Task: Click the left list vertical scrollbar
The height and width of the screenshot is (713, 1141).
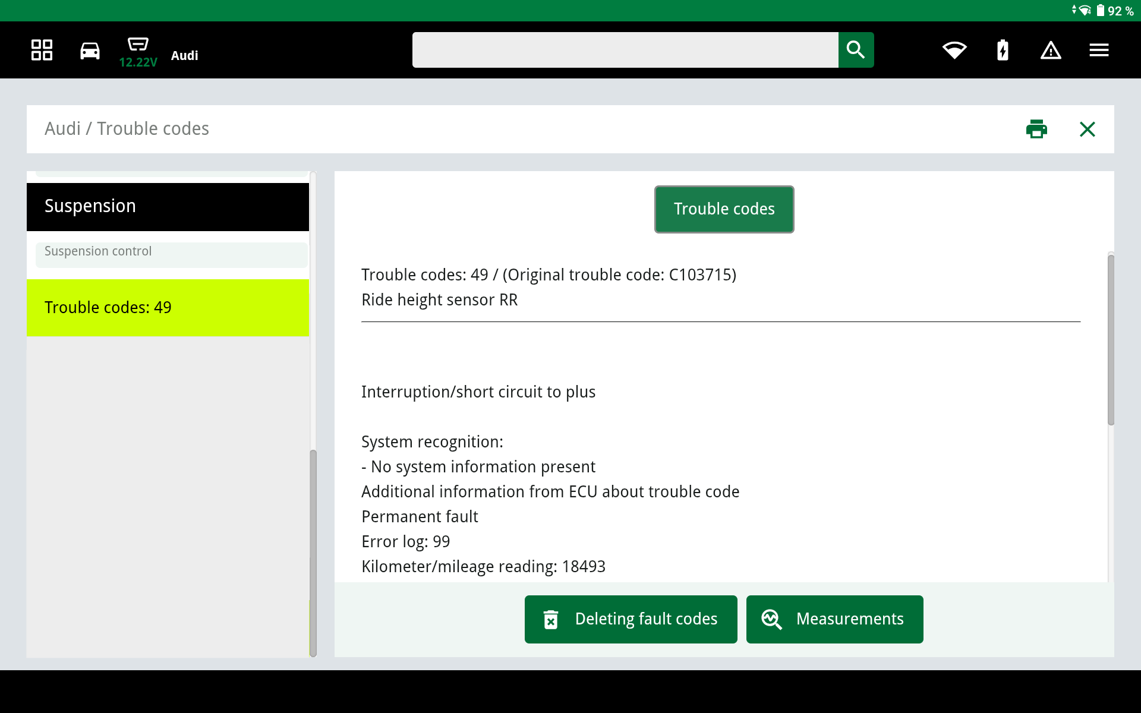Action: point(313,553)
